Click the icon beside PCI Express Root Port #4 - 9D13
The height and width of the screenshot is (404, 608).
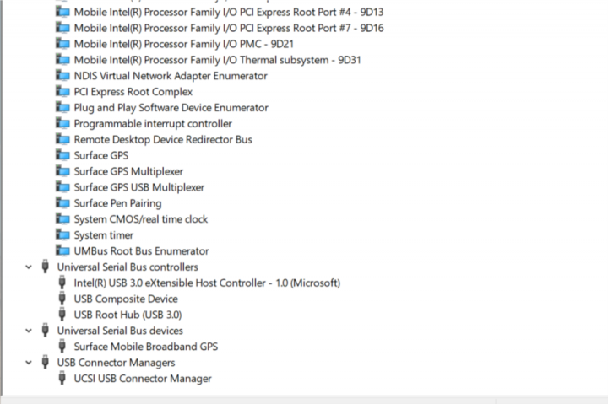point(62,12)
